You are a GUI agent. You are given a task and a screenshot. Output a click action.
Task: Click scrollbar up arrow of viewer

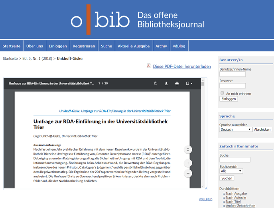coord(203,80)
